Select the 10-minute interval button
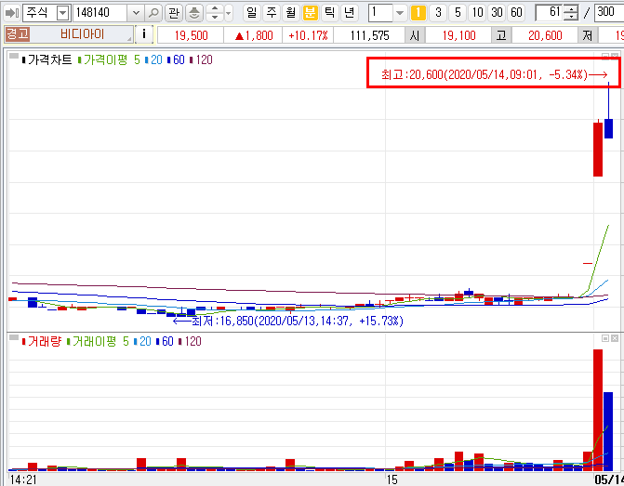 pos(477,13)
